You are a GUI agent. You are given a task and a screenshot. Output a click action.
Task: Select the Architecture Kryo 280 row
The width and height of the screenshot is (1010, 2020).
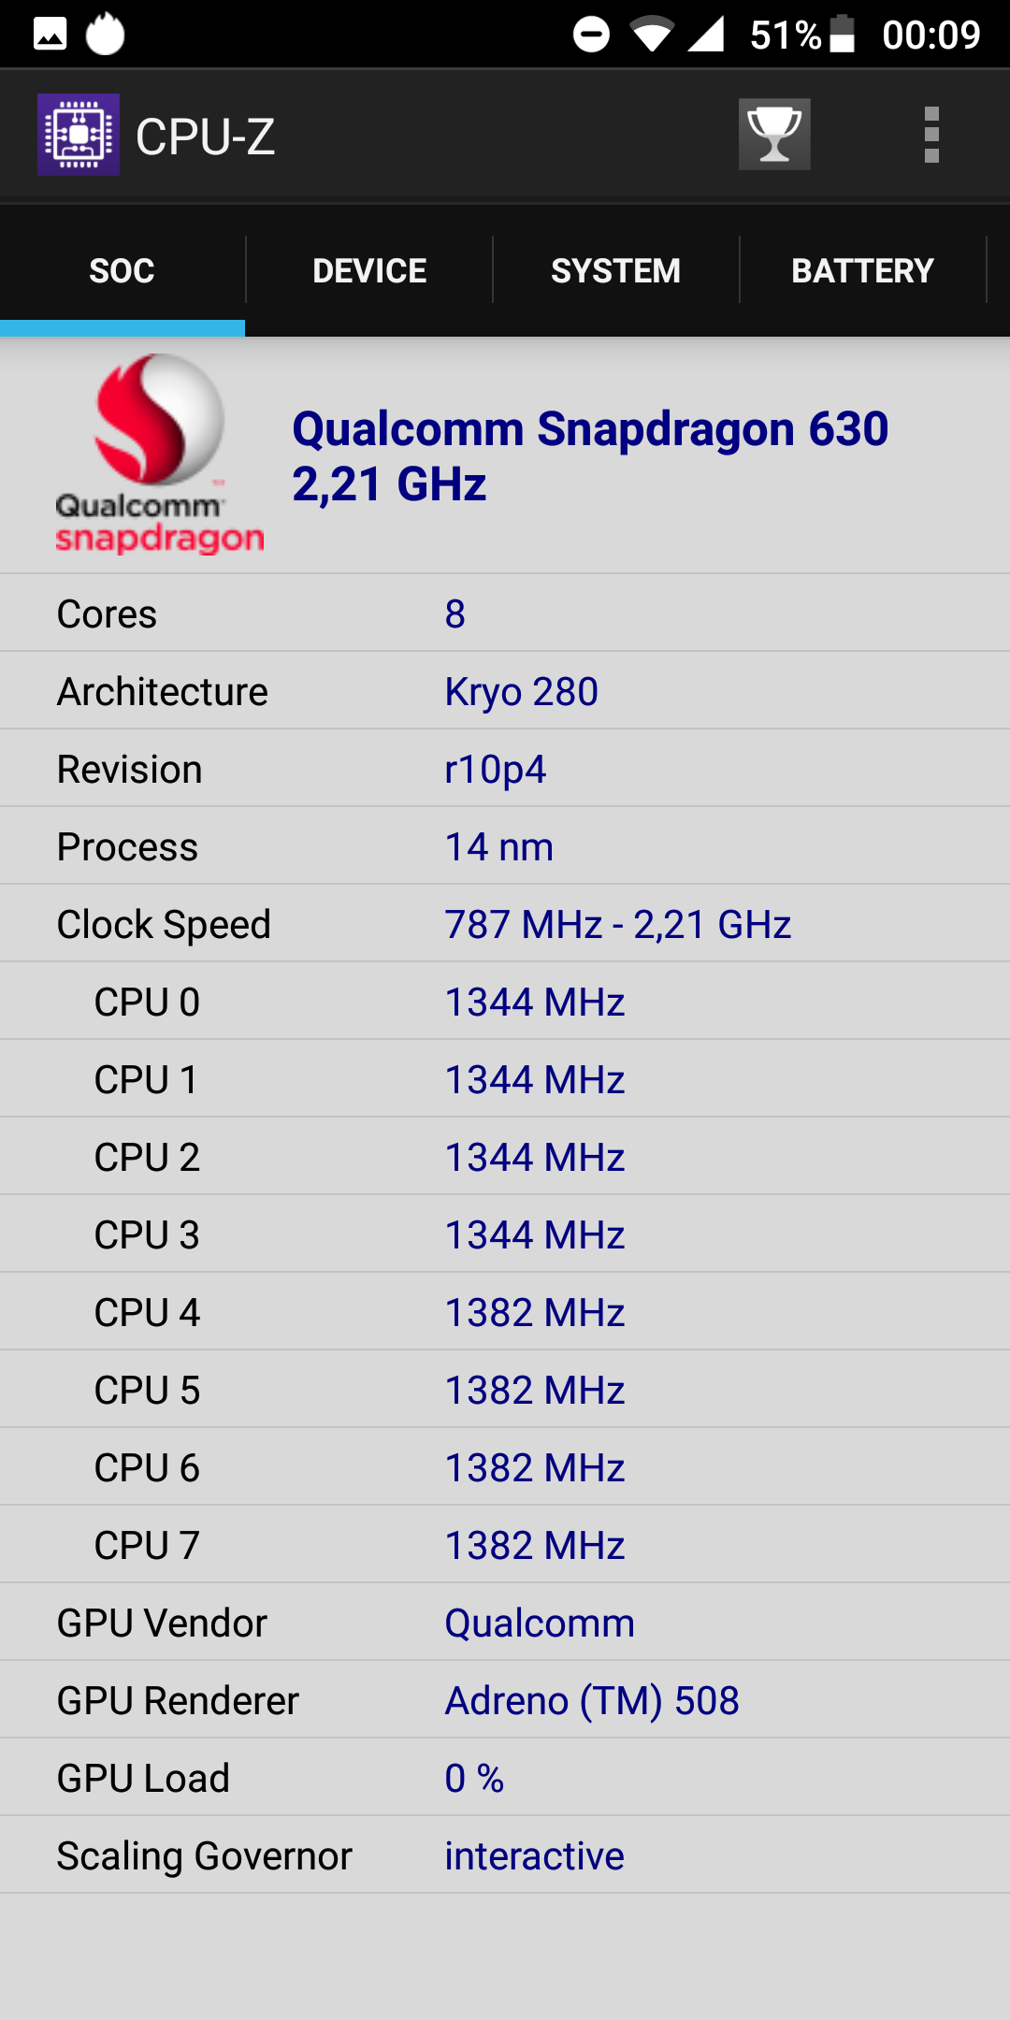[x=505, y=691]
